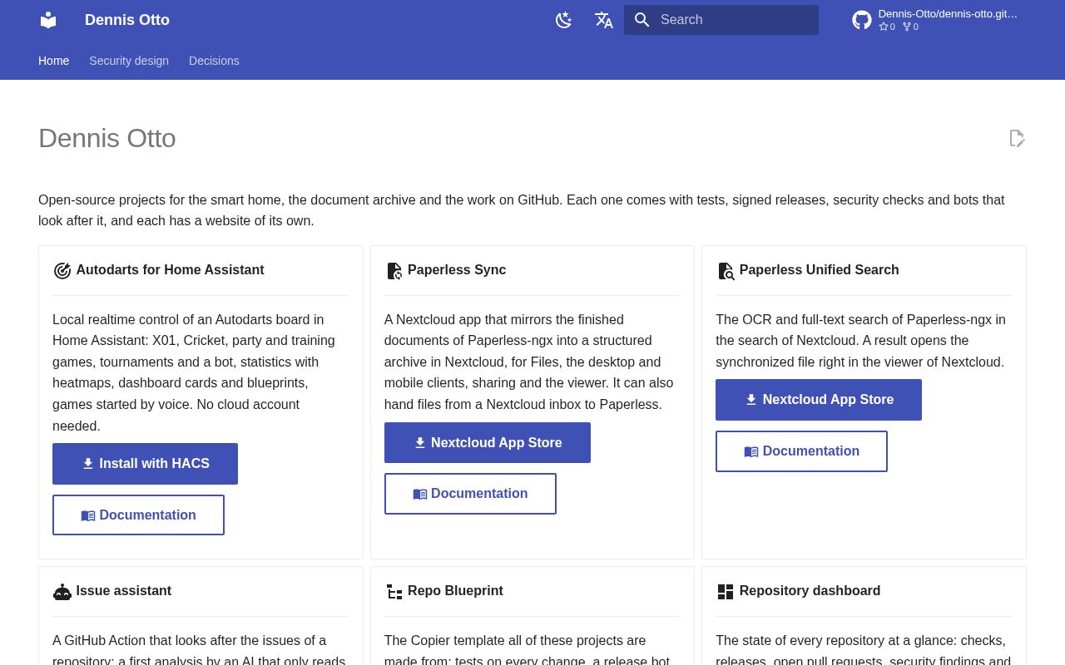Click the site logo icon in header

pos(48,20)
